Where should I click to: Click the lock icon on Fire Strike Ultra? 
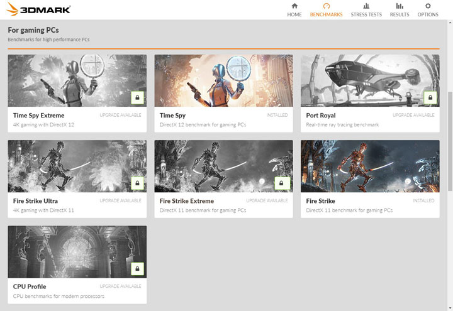[138, 183]
